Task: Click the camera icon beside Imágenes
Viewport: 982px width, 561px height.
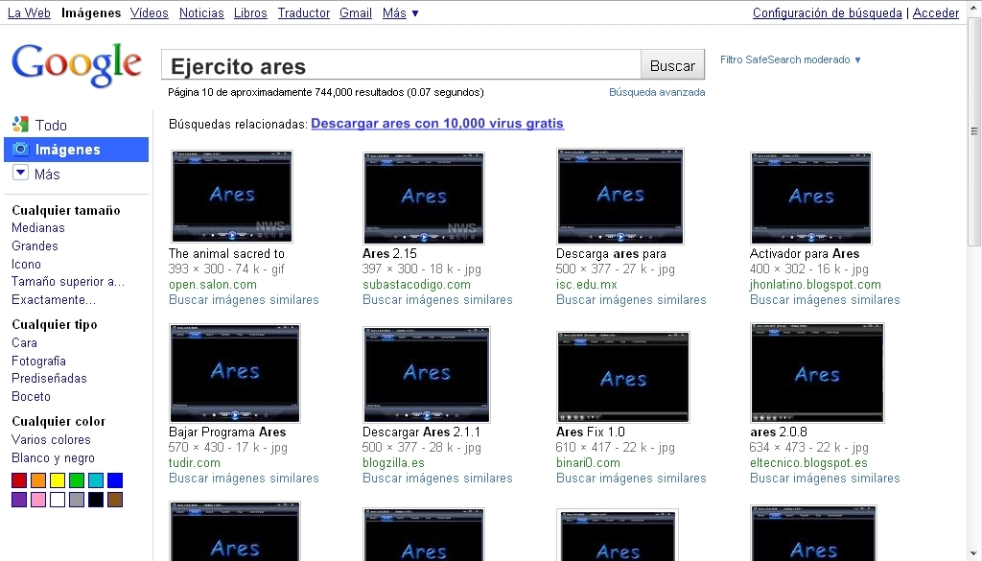Action: 20,150
